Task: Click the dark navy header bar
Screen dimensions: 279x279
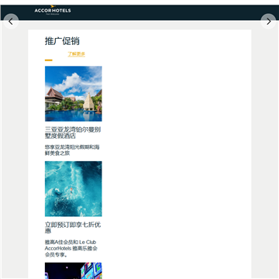Action: click(139, 12)
